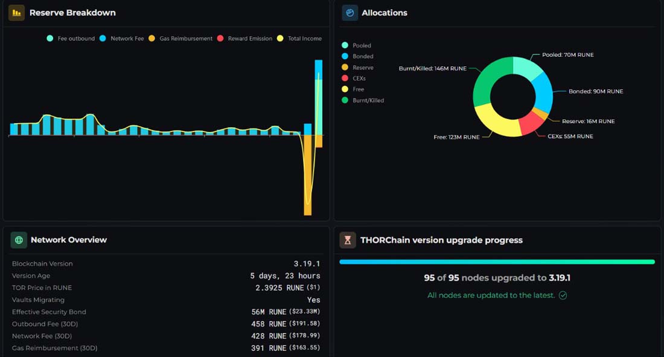Toggle the Gas Reimbursement legend series
The height and width of the screenshot is (357, 664).
coord(180,39)
